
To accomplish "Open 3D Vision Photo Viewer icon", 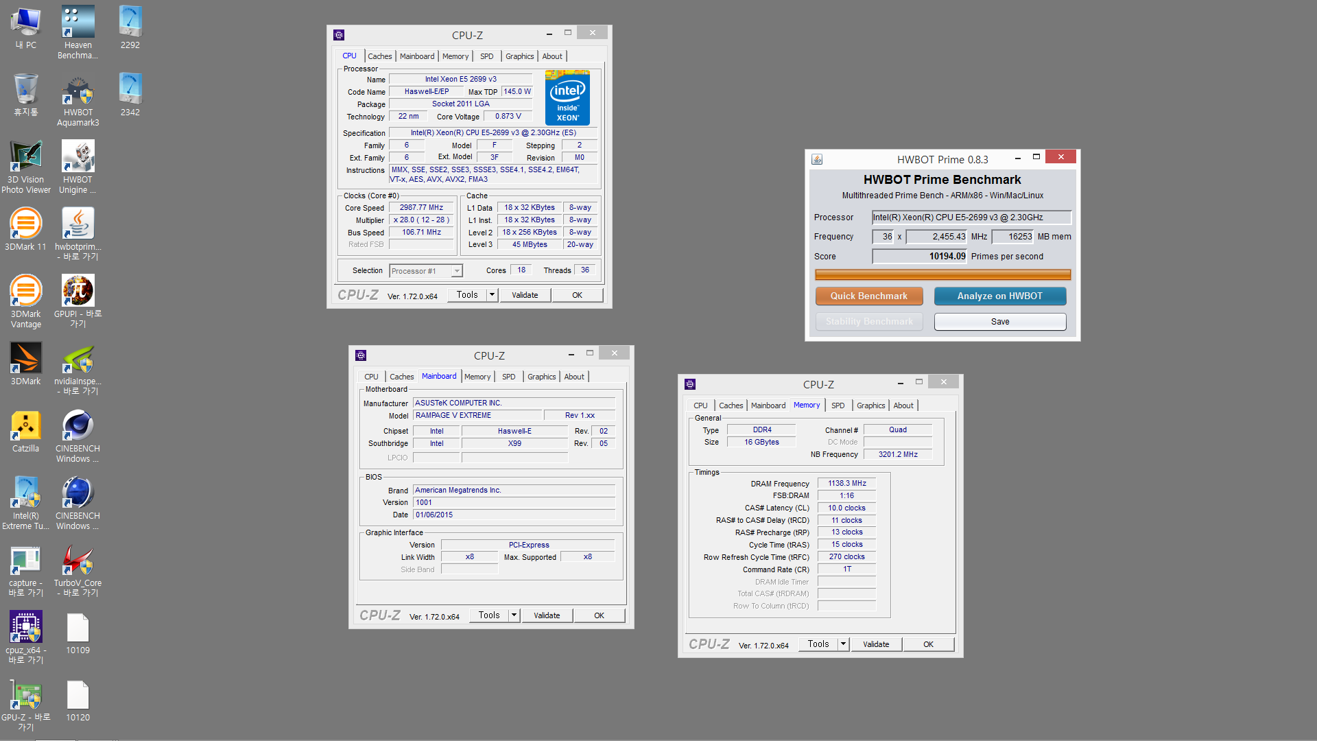I will [25, 167].
